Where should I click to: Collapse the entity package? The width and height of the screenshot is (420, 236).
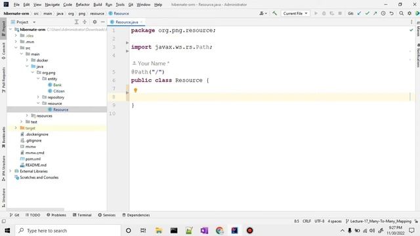(x=38, y=79)
